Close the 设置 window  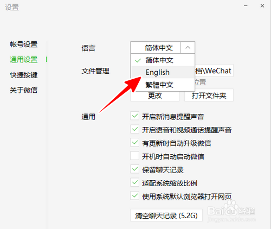click(262, 6)
